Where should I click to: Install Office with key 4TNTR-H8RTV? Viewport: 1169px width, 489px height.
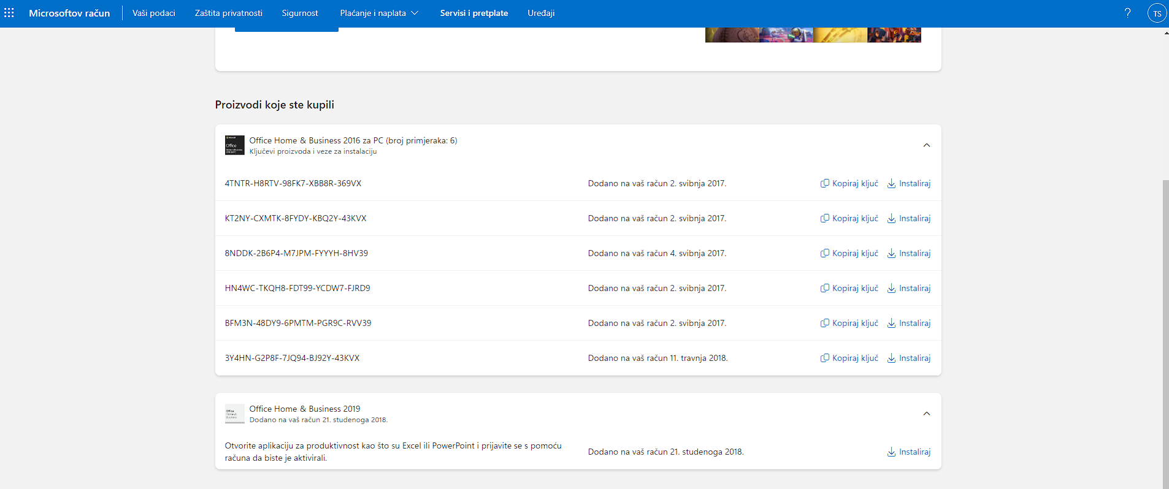tap(909, 183)
